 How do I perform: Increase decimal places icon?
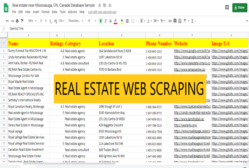(55, 21)
